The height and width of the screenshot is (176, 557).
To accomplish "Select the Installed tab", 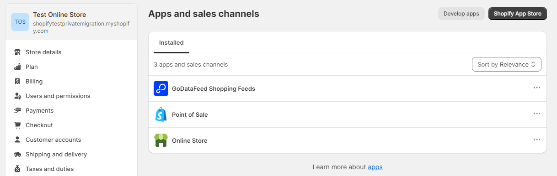I will (171, 43).
